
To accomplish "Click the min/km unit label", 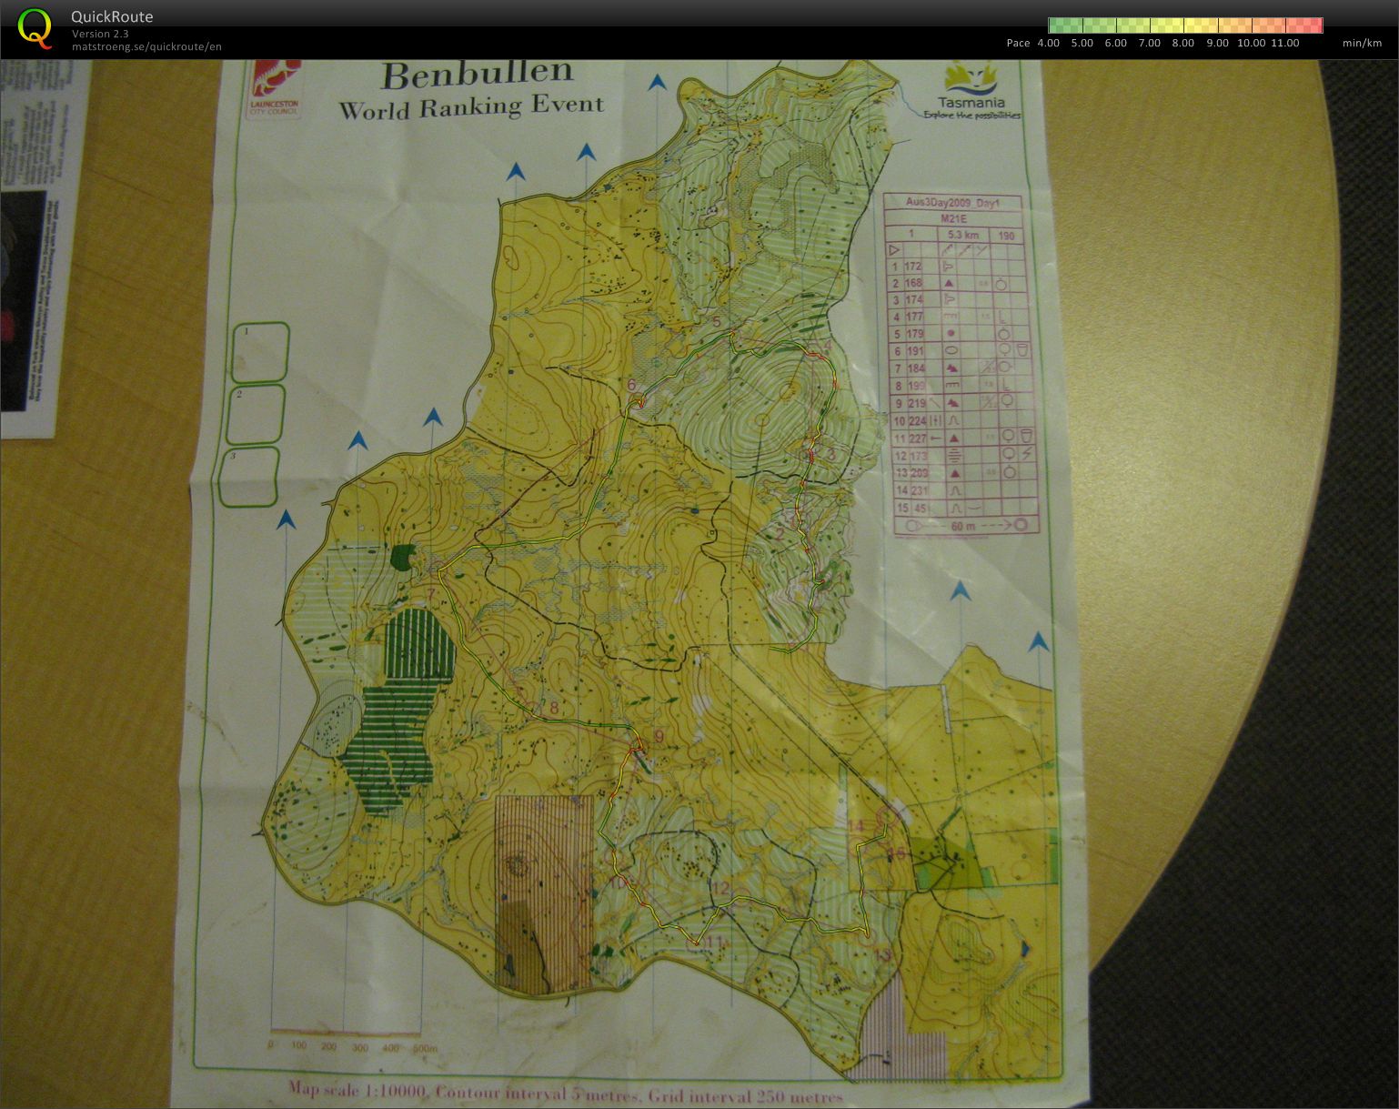I will [x=1362, y=43].
